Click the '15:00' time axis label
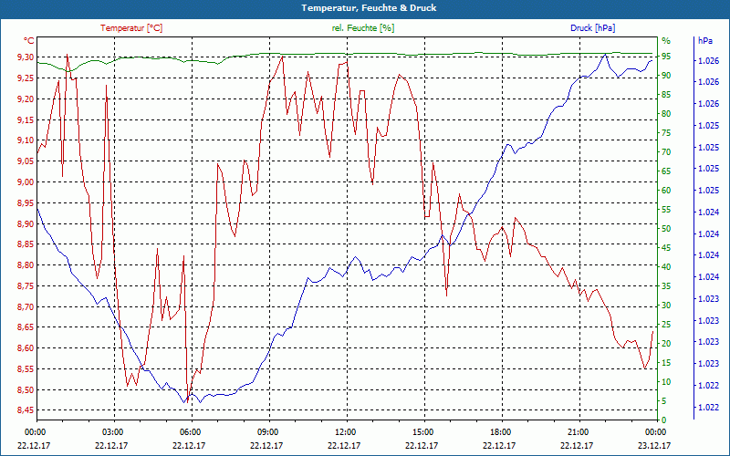This screenshot has width=730, height=456. tap(422, 431)
